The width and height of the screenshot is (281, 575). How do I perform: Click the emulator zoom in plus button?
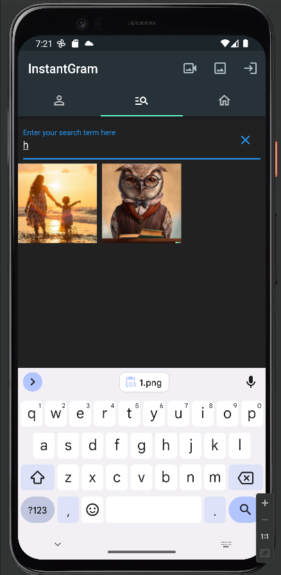coord(265,503)
